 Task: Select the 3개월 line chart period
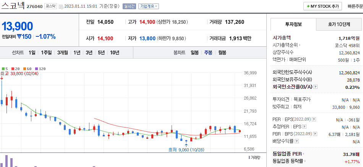pyautogui.click(x=63, y=52)
